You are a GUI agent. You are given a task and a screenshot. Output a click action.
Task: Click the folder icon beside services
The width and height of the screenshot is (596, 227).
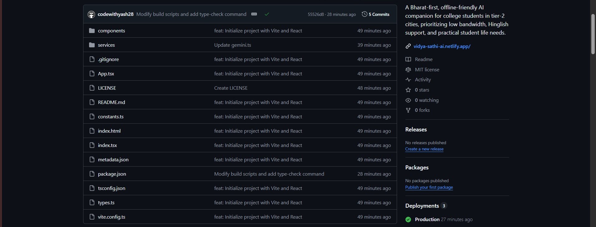[x=92, y=45]
